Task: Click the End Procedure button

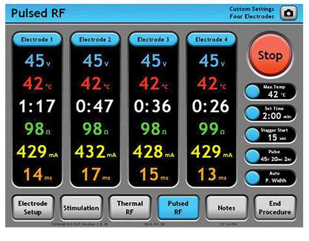Action: coord(275,208)
